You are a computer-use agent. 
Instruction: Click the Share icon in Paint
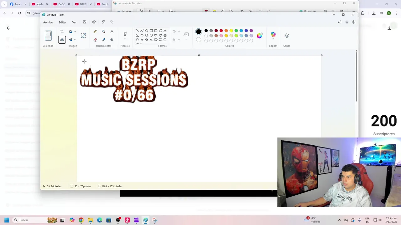[94, 22]
